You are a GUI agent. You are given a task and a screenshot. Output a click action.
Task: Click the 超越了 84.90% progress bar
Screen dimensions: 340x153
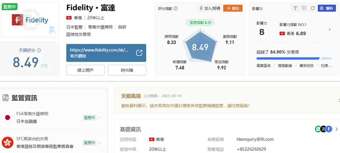tap(294, 58)
